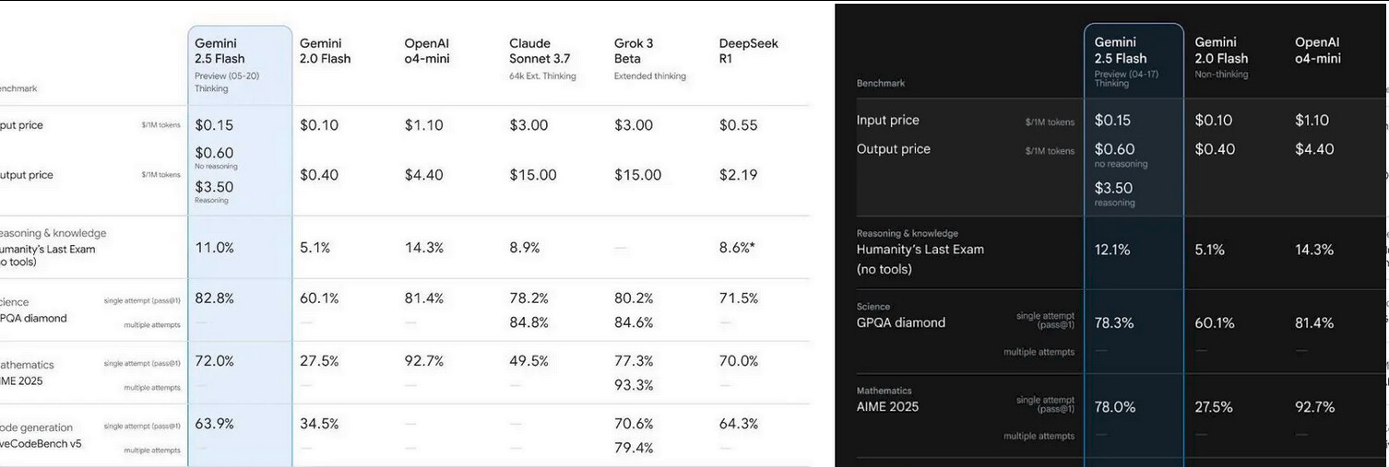Select Gemini 2.5 Flash Preview (04-17) header
The width and height of the screenshot is (1389, 467).
(x=1127, y=62)
